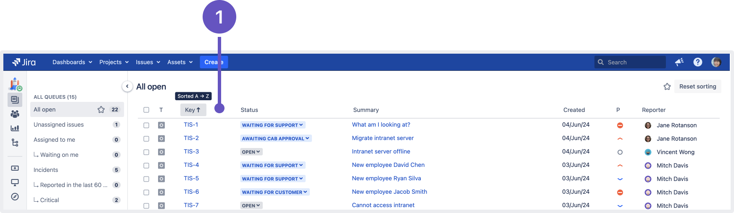Click the user profile avatar
This screenshot has height=213, width=734.
coord(716,62)
